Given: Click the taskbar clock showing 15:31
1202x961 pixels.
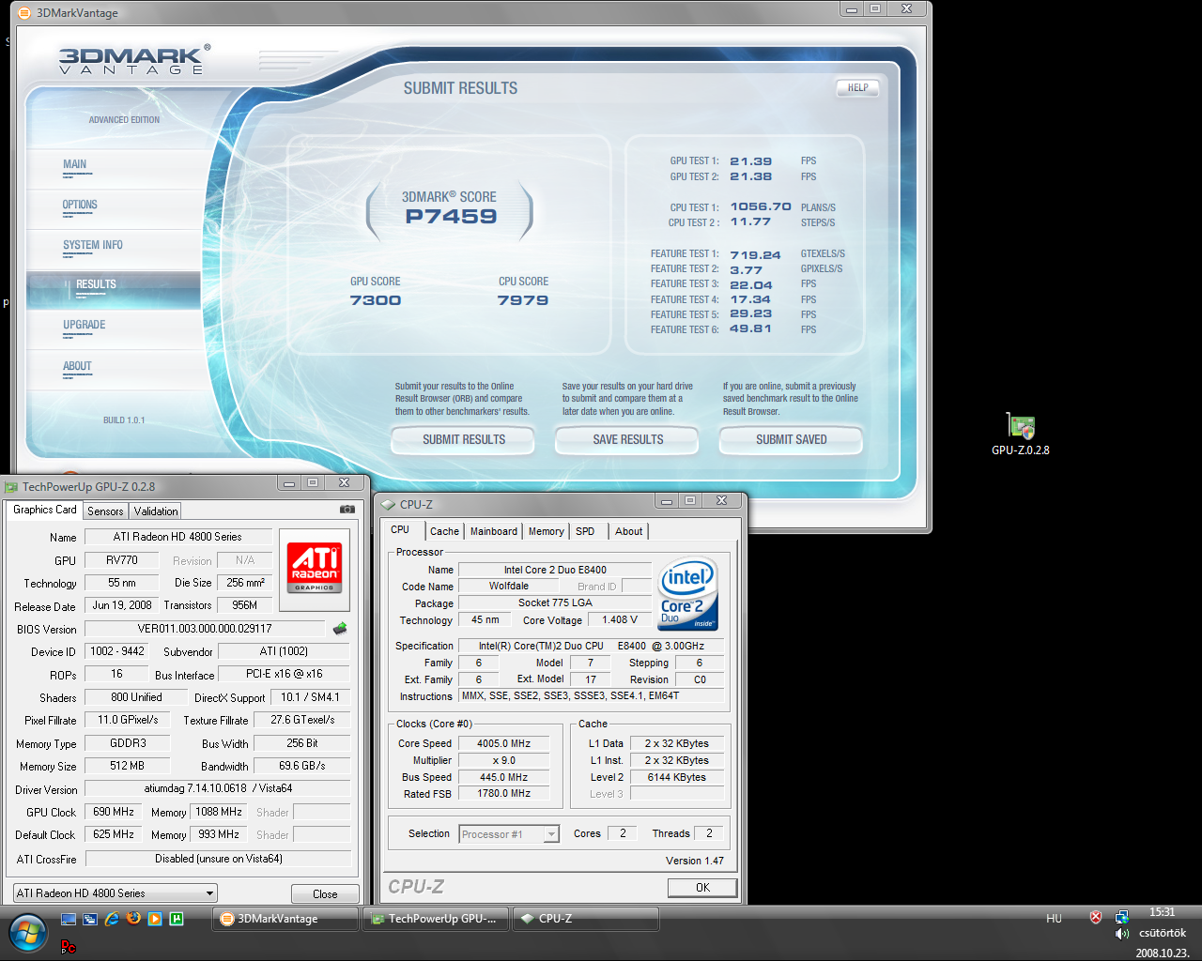Looking at the screenshot, I should [x=1162, y=912].
